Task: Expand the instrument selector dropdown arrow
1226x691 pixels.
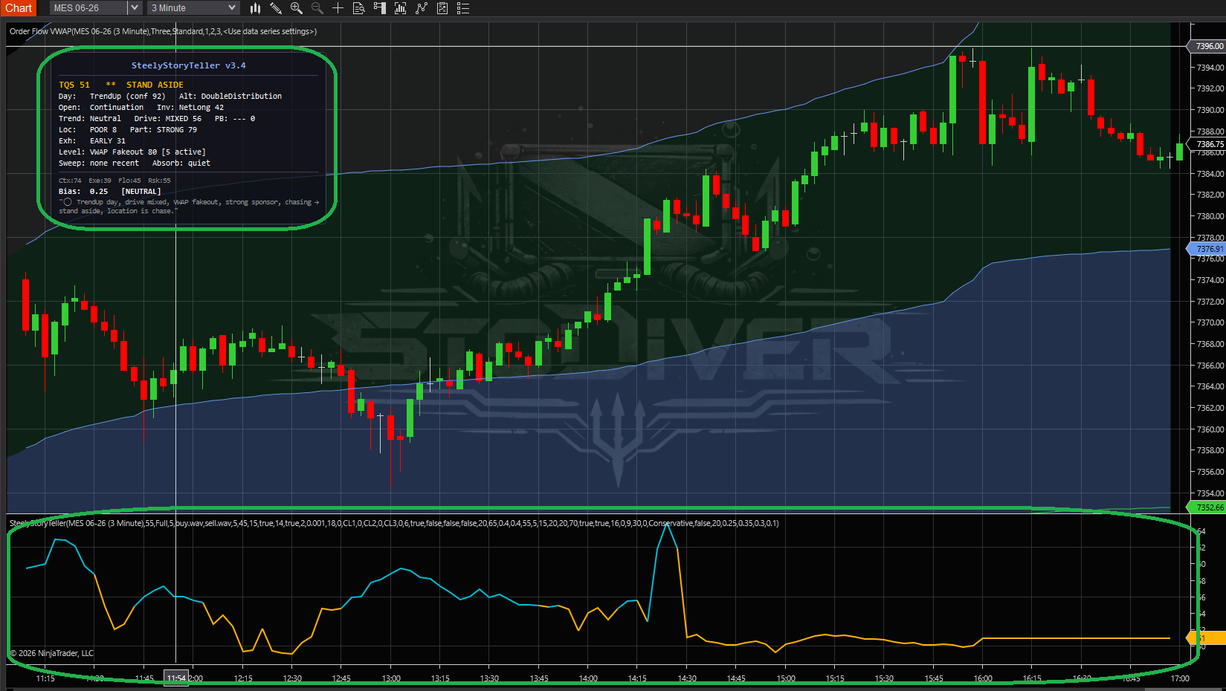Action: tap(135, 8)
